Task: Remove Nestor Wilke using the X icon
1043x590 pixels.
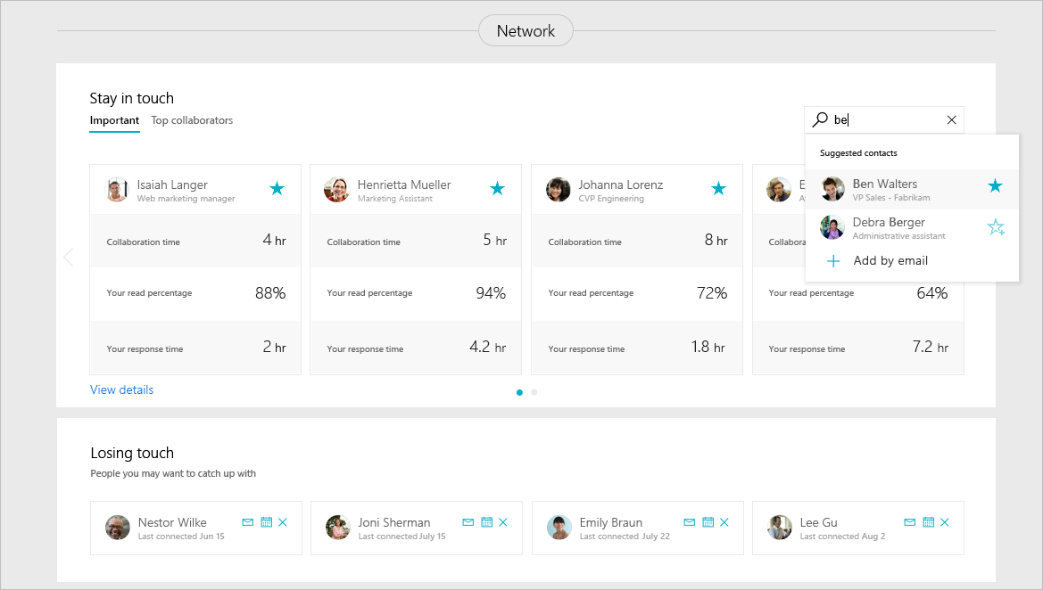Action: [x=283, y=522]
